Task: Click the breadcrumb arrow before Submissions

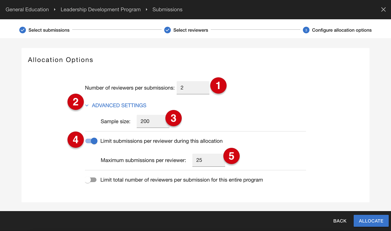Action: [147, 9]
